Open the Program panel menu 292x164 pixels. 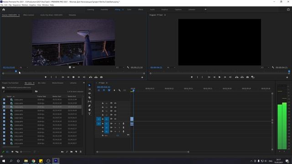click(x=165, y=15)
